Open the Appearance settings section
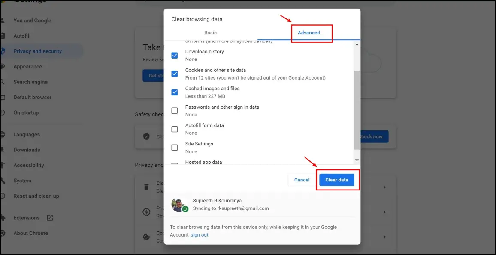Screen dimensions: 496x255 point(27,67)
